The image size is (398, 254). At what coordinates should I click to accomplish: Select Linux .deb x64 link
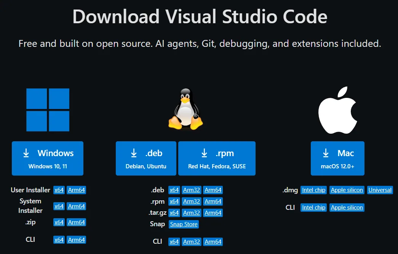pyautogui.click(x=174, y=190)
